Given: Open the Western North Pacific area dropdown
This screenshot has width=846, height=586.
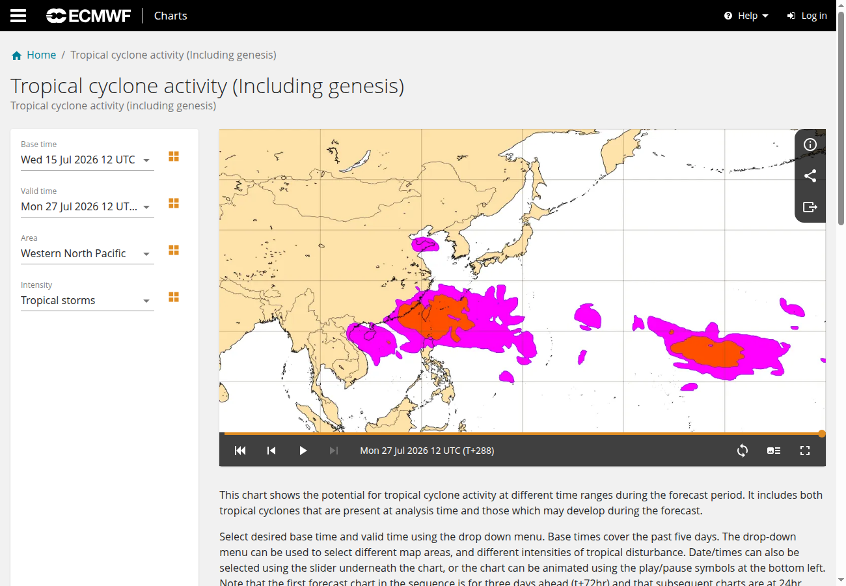Looking at the screenshot, I should click(87, 253).
